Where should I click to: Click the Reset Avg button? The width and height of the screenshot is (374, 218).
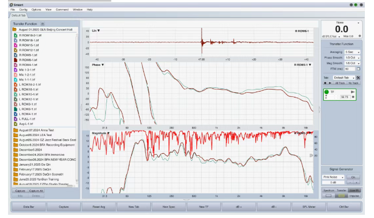click(99, 206)
